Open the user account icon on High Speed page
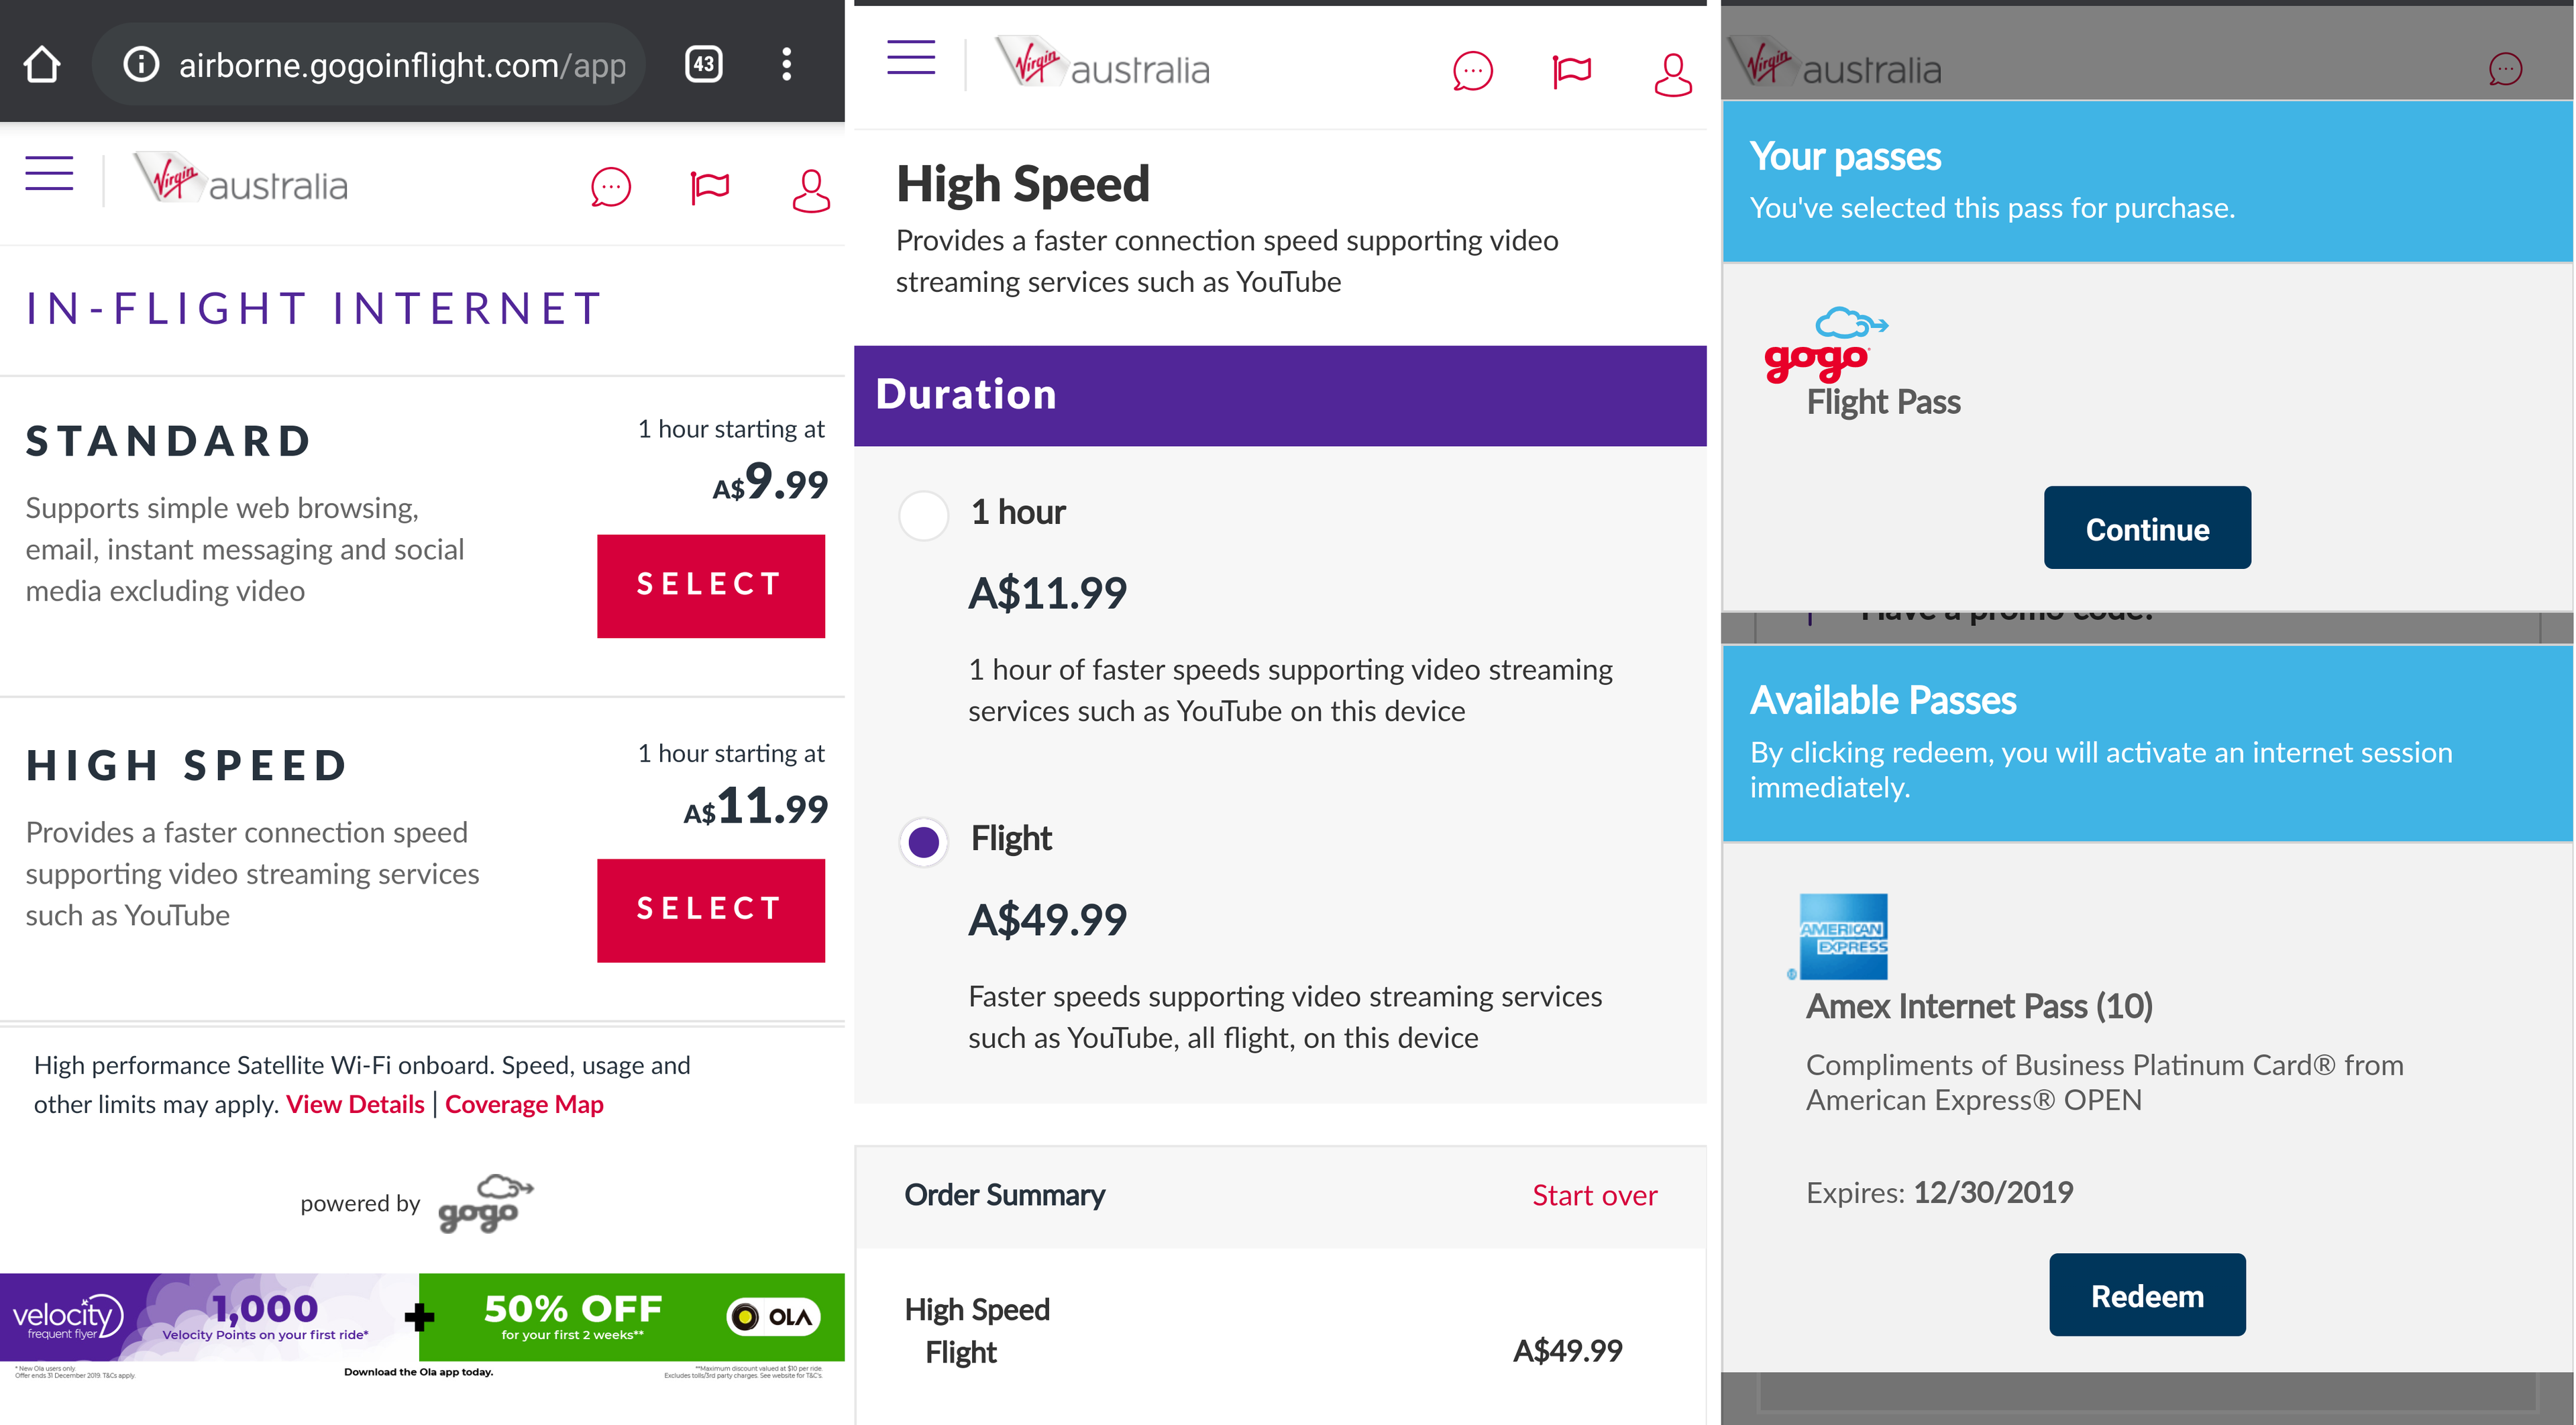The width and height of the screenshot is (2576, 1425). [x=1672, y=74]
